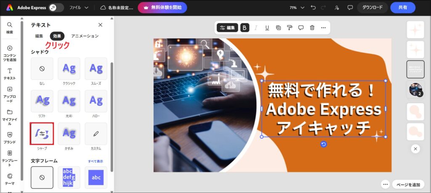The height and width of the screenshot is (193, 431).
Task: Select the selected text layer thumbnail
Action: click(x=415, y=69)
